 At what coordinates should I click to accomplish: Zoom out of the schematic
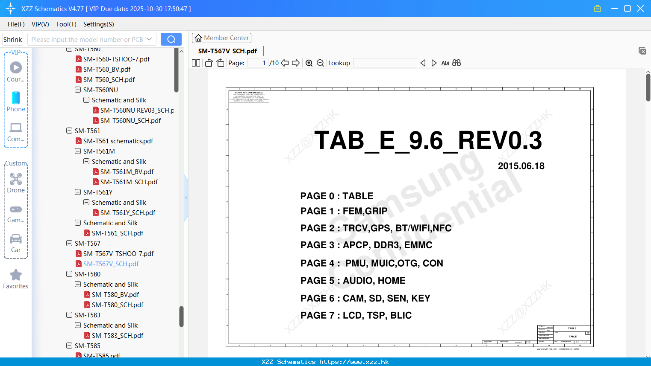(x=320, y=63)
